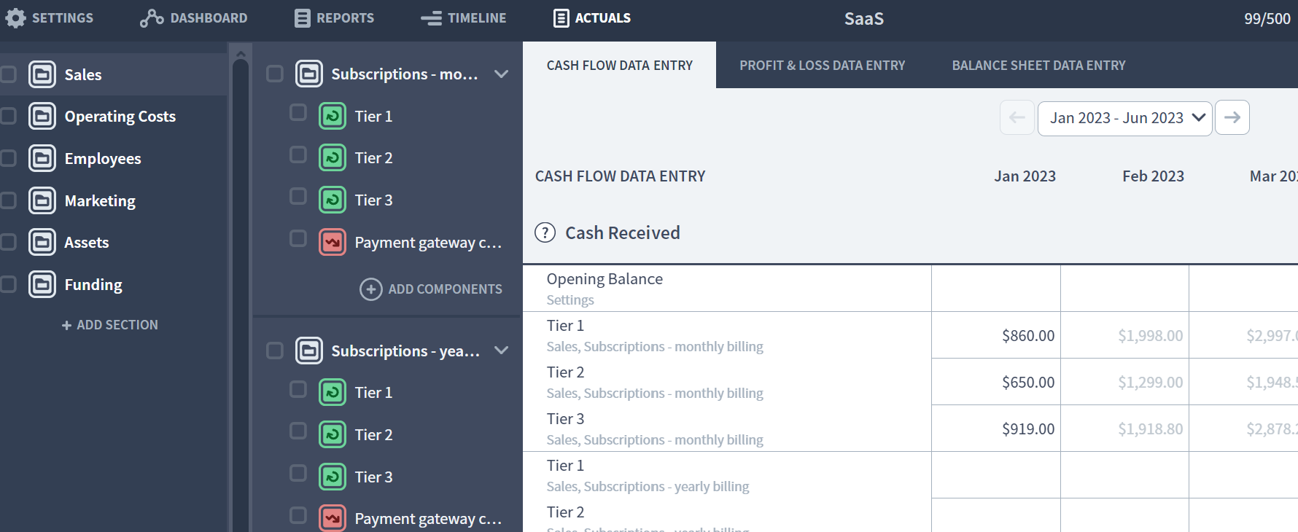The width and height of the screenshot is (1298, 532).
Task: Switch to Balance Sheet Data Entry tab
Action: [x=1038, y=66]
